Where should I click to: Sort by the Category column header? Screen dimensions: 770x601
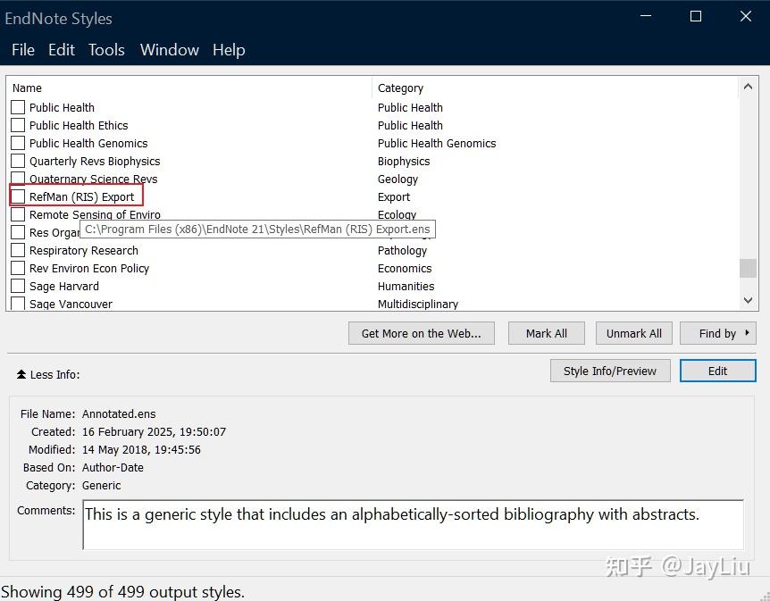pyautogui.click(x=400, y=88)
